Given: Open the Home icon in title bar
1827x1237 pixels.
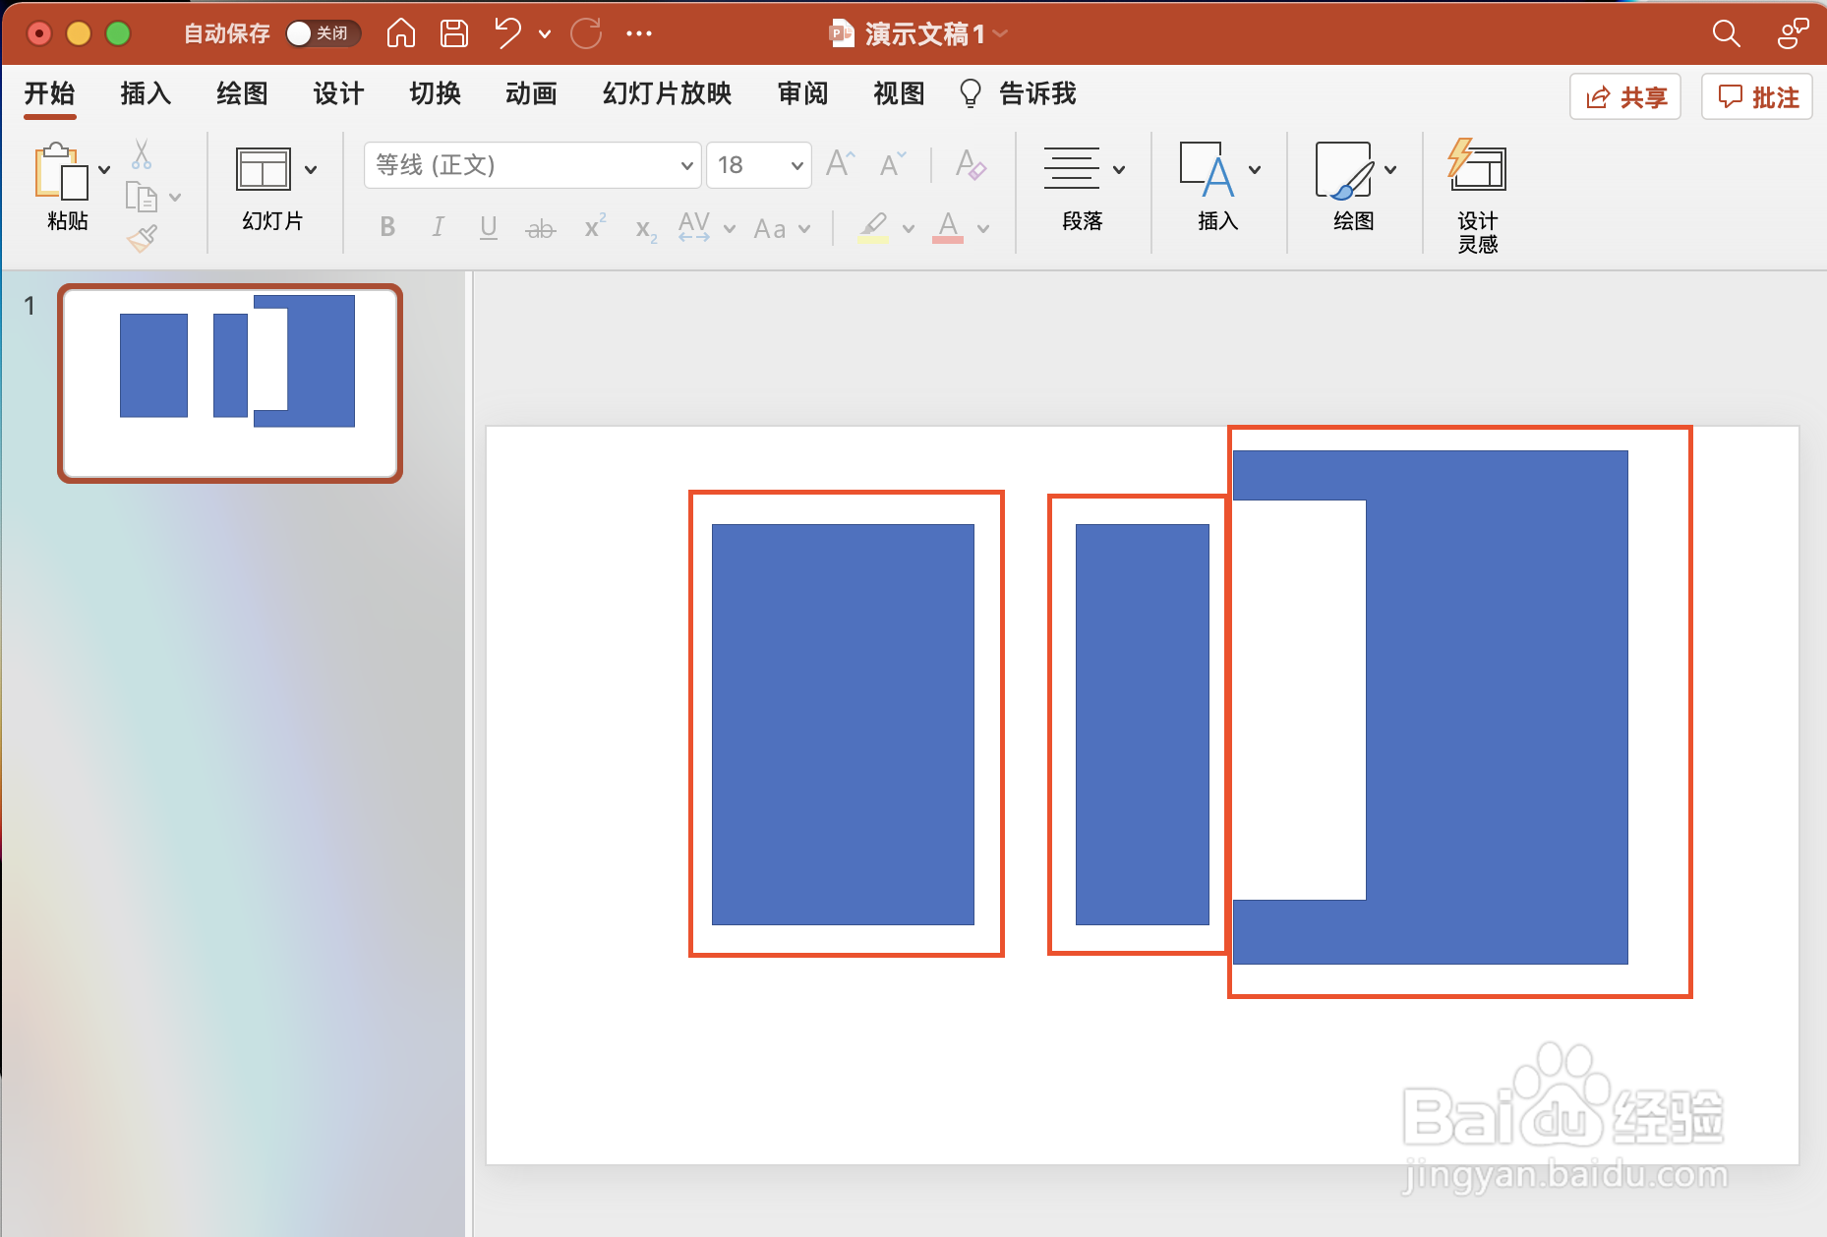Looking at the screenshot, I should [401, 33].
